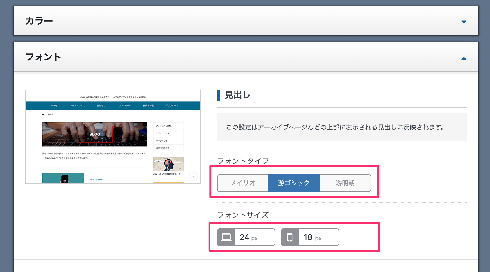The height and width of the screenshot is (272, 490).
Task: Click カテゴリー in the preview navigation
Action: pyautogui.click(x=125, y=106)
